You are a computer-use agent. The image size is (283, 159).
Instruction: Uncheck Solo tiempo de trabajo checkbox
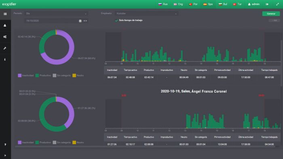pos(116,21)
